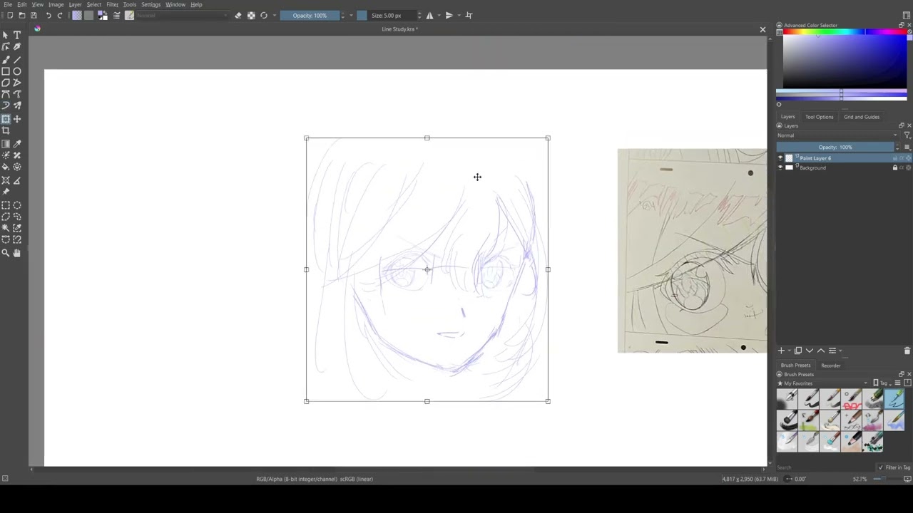Hide Paint Layer 6 using eye icon
Image resolution: width=913 pixels, height=513 pixels.
(780, 158)
